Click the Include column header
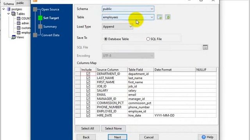This screenshot has height=140, width=250. point(88,70)
